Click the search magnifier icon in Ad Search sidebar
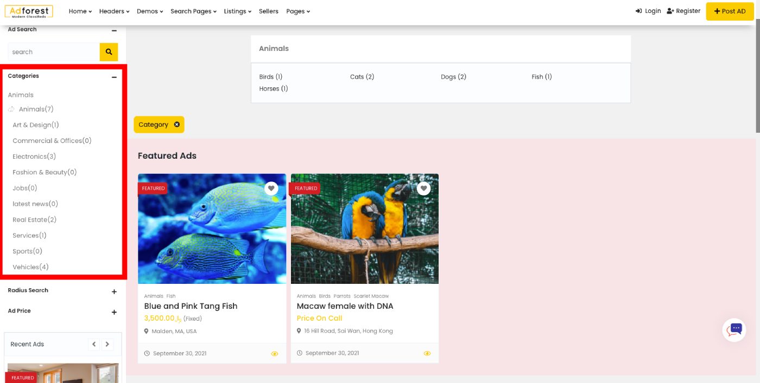Image resolution: width=760 pixels, height=383 pixels. click(x=109, y=51)
